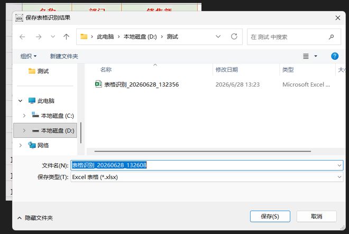Image resolution: width=349 pixels, height=234 pixels.
Task: Open 文件名 dropdown arrow
Action: tap(339, 165)
